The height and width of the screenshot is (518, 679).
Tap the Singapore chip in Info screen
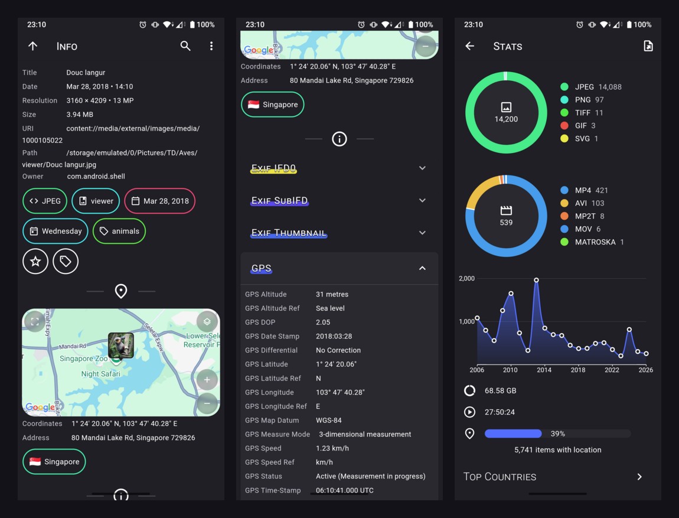pyautogui.click(x=54, y=462)
